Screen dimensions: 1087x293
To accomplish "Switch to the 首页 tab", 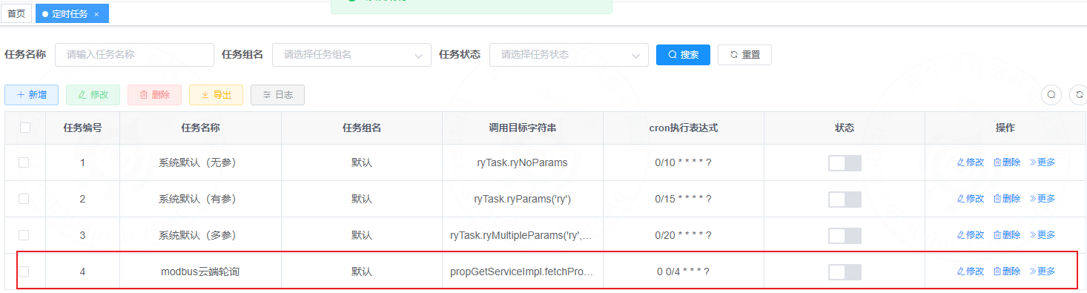I will pos(16,14).
